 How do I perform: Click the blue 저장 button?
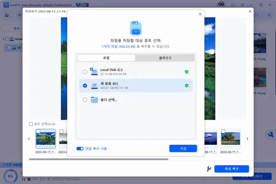[x=183, y=148]
